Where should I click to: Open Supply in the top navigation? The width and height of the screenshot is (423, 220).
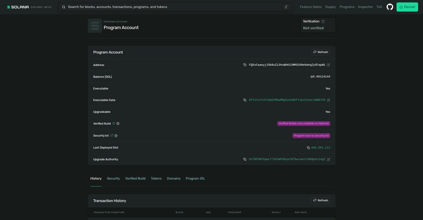(x=331, y=7)
